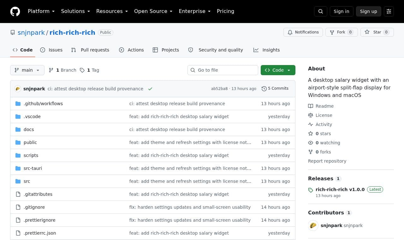The width and height of the screenshot is (404, 240).
Task: Open the Notifications button
Action: pyautogui.click(x=303, y=32)
